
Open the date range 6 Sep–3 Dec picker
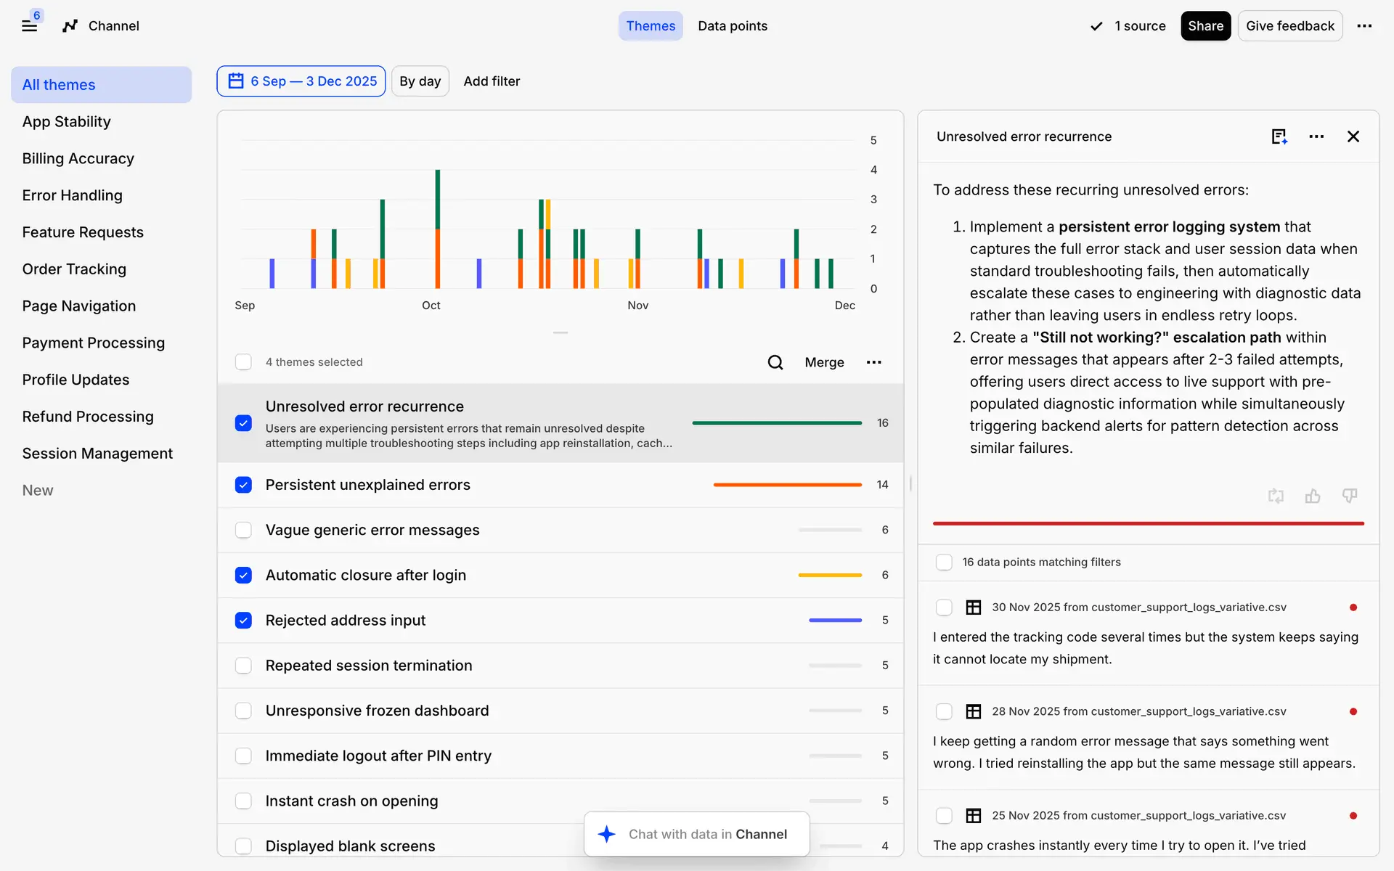click(301, 81)
